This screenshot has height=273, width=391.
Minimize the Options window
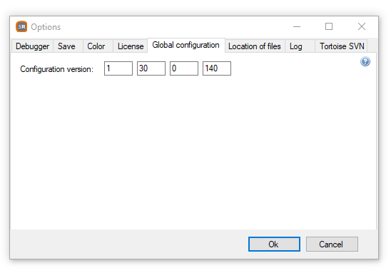pyautogui.click(x=297, y=26)
